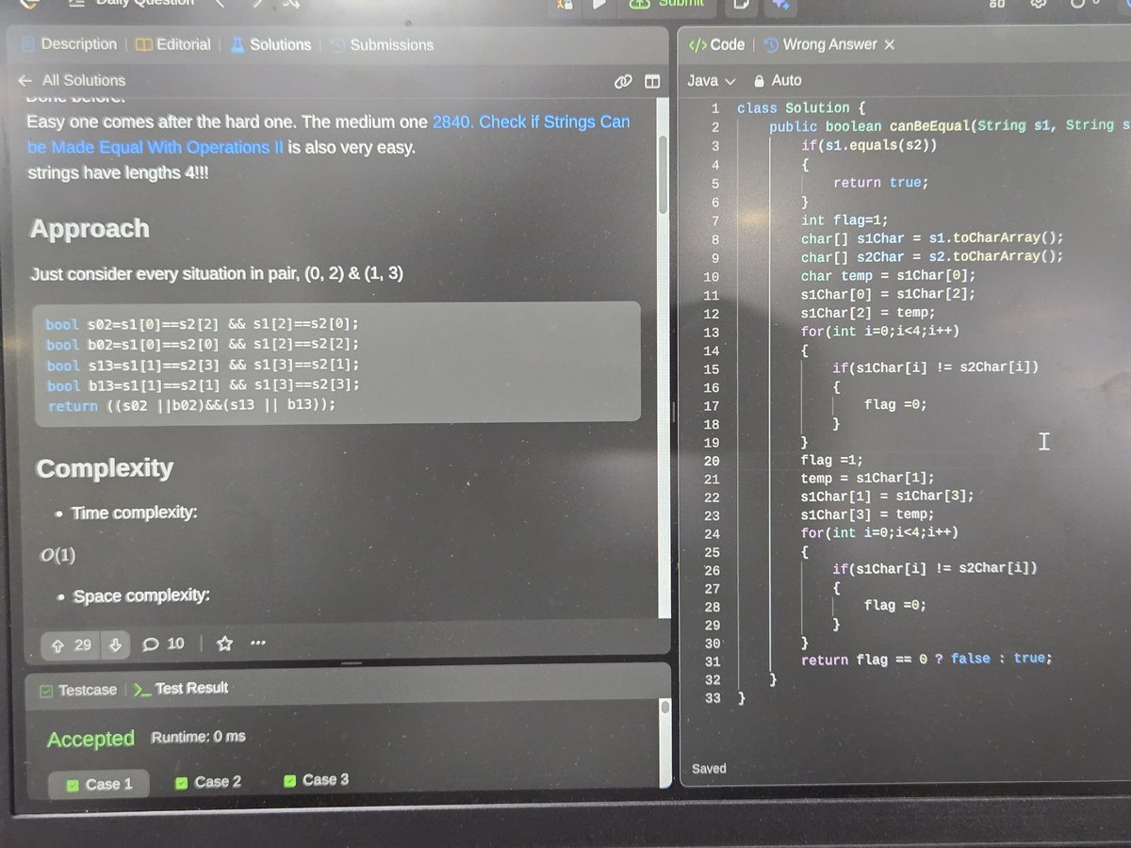The width and height of the screenshot is (1131, 848).
Task: Select Case 1 test result
Action: coord(99,784)
